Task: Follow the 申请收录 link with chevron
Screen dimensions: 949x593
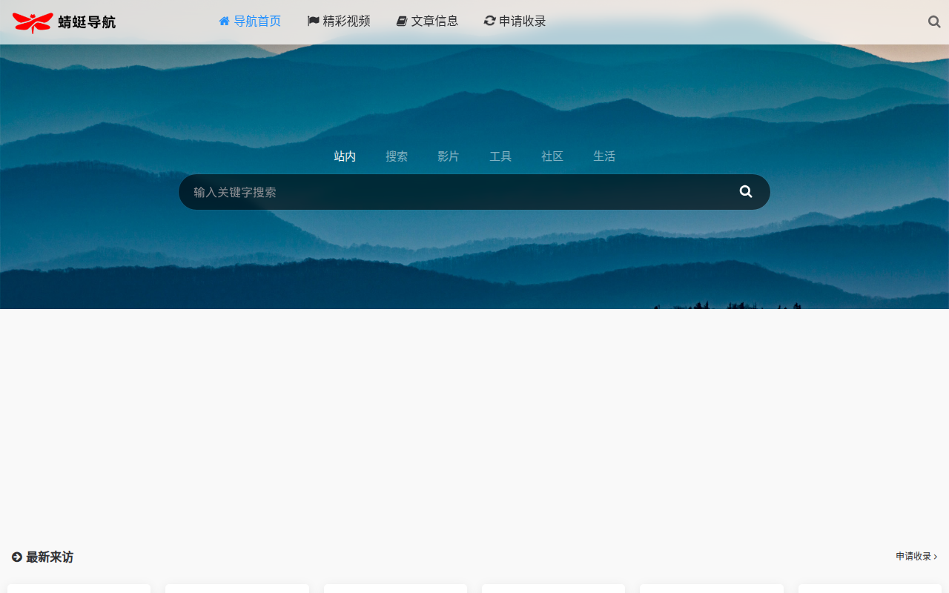Action: pyautogui.click(x=916, y=556)
